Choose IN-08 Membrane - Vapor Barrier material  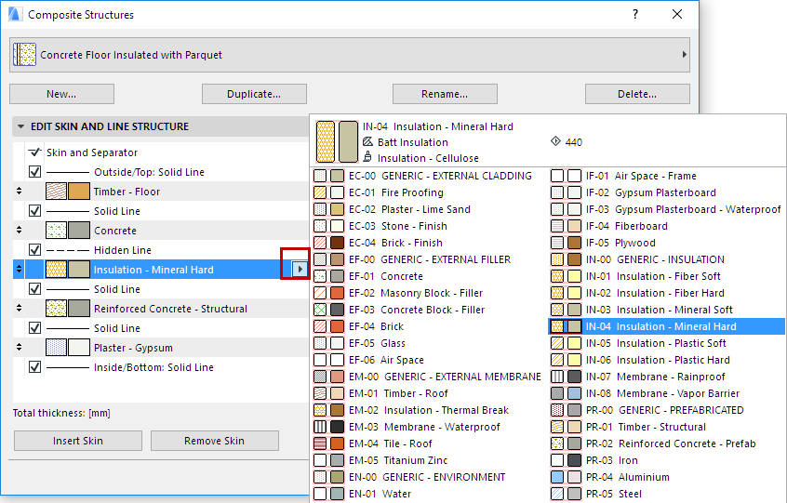[x=667, y=393]
